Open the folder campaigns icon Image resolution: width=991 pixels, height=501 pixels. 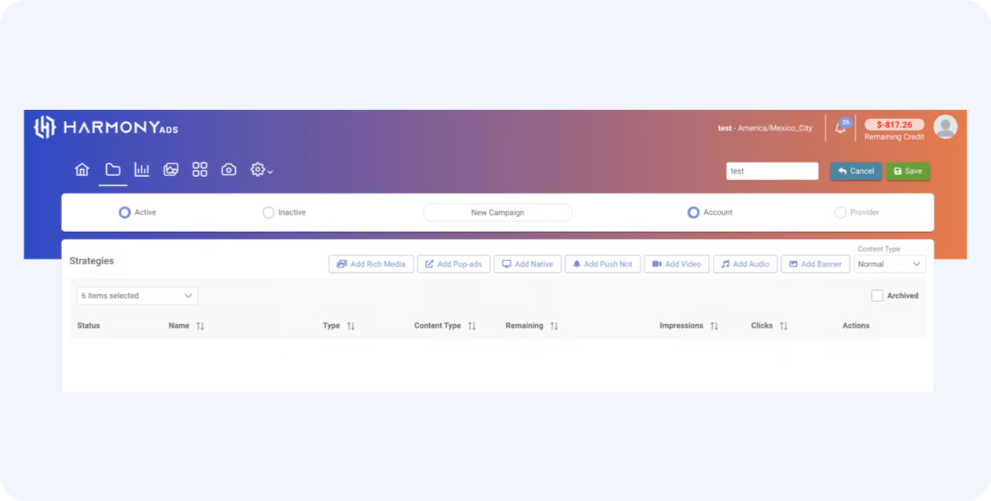tap(112, 170)
